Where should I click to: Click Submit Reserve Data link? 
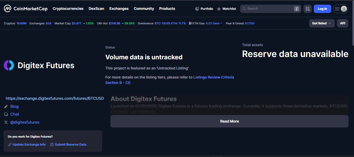point(68,145)
